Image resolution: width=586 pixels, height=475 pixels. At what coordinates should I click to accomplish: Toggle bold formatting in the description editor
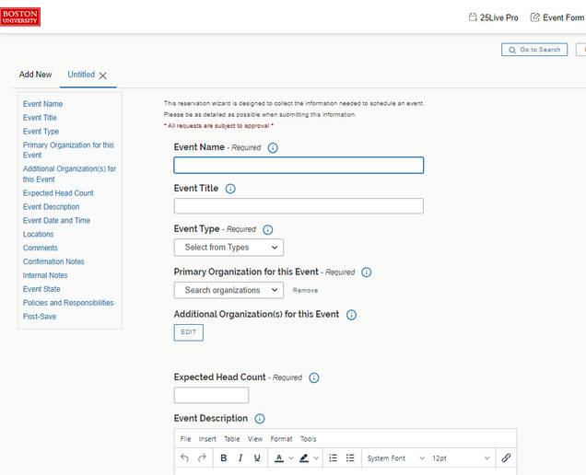224,458
